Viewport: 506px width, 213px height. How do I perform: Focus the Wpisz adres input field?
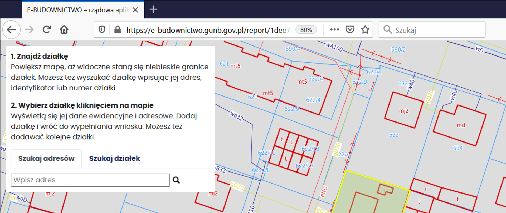tap(90, 180)
